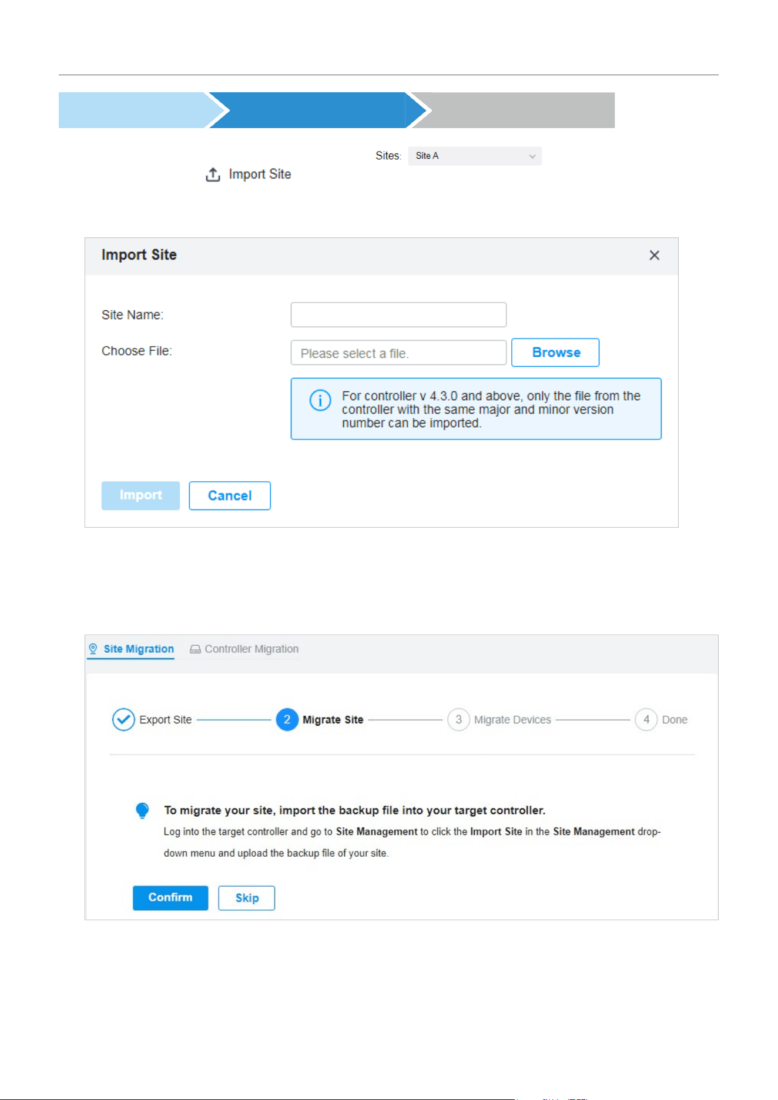Click the Confirm button

point(170,898)
